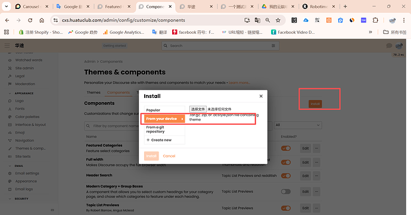
Task: Open the Components tab
Action: coord(118,93)
